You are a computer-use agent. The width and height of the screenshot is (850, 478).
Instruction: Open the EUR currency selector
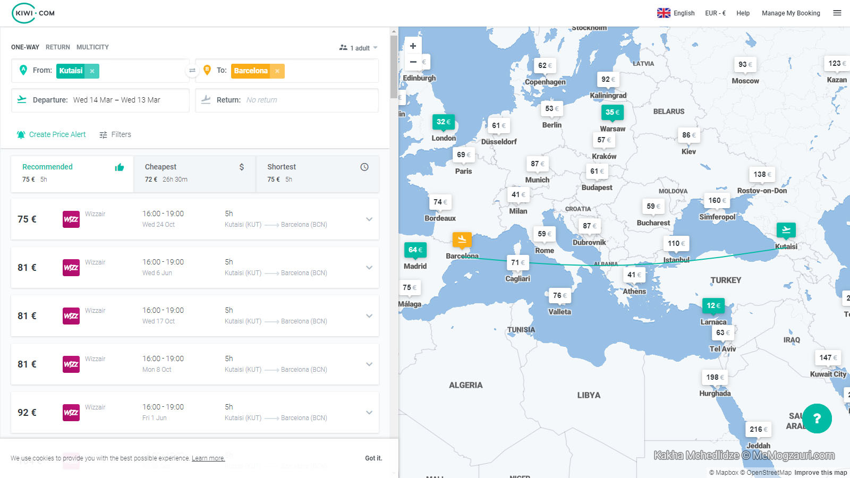(715, 13)
